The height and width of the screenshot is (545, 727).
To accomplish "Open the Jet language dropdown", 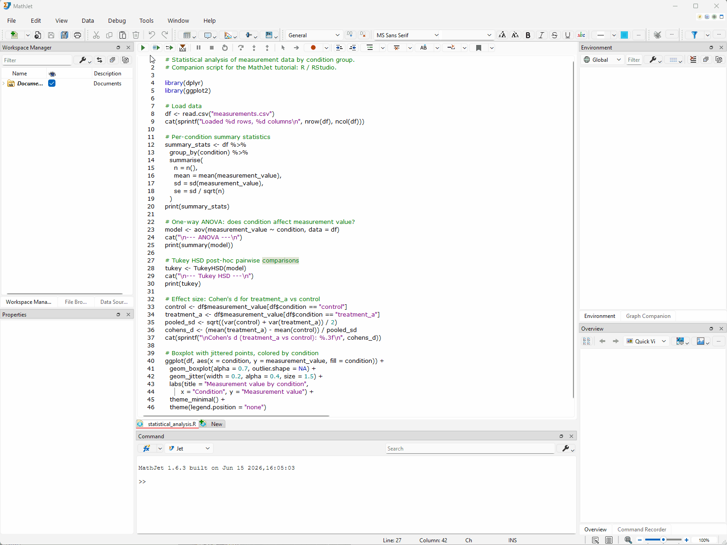I will click(189, 448).
